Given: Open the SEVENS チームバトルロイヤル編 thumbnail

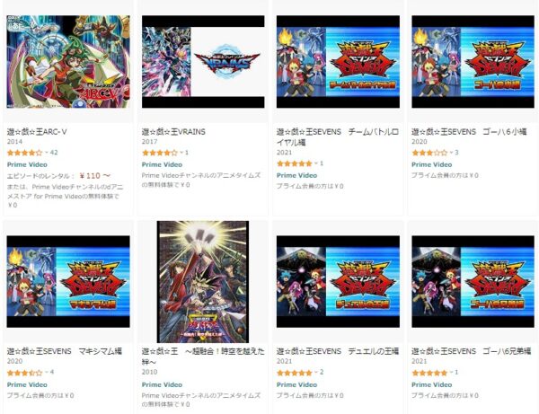Looking at the screenshot, I should (338, 61).
